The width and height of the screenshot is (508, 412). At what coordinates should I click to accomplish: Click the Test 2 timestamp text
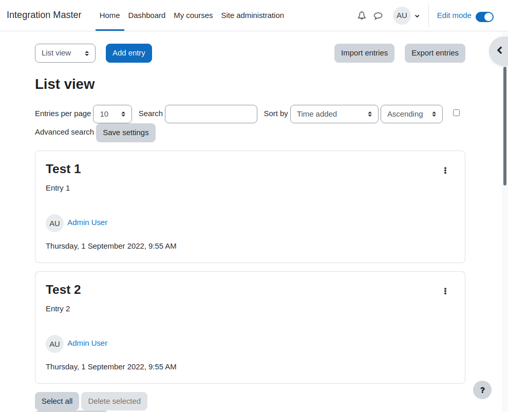point(111,367)
